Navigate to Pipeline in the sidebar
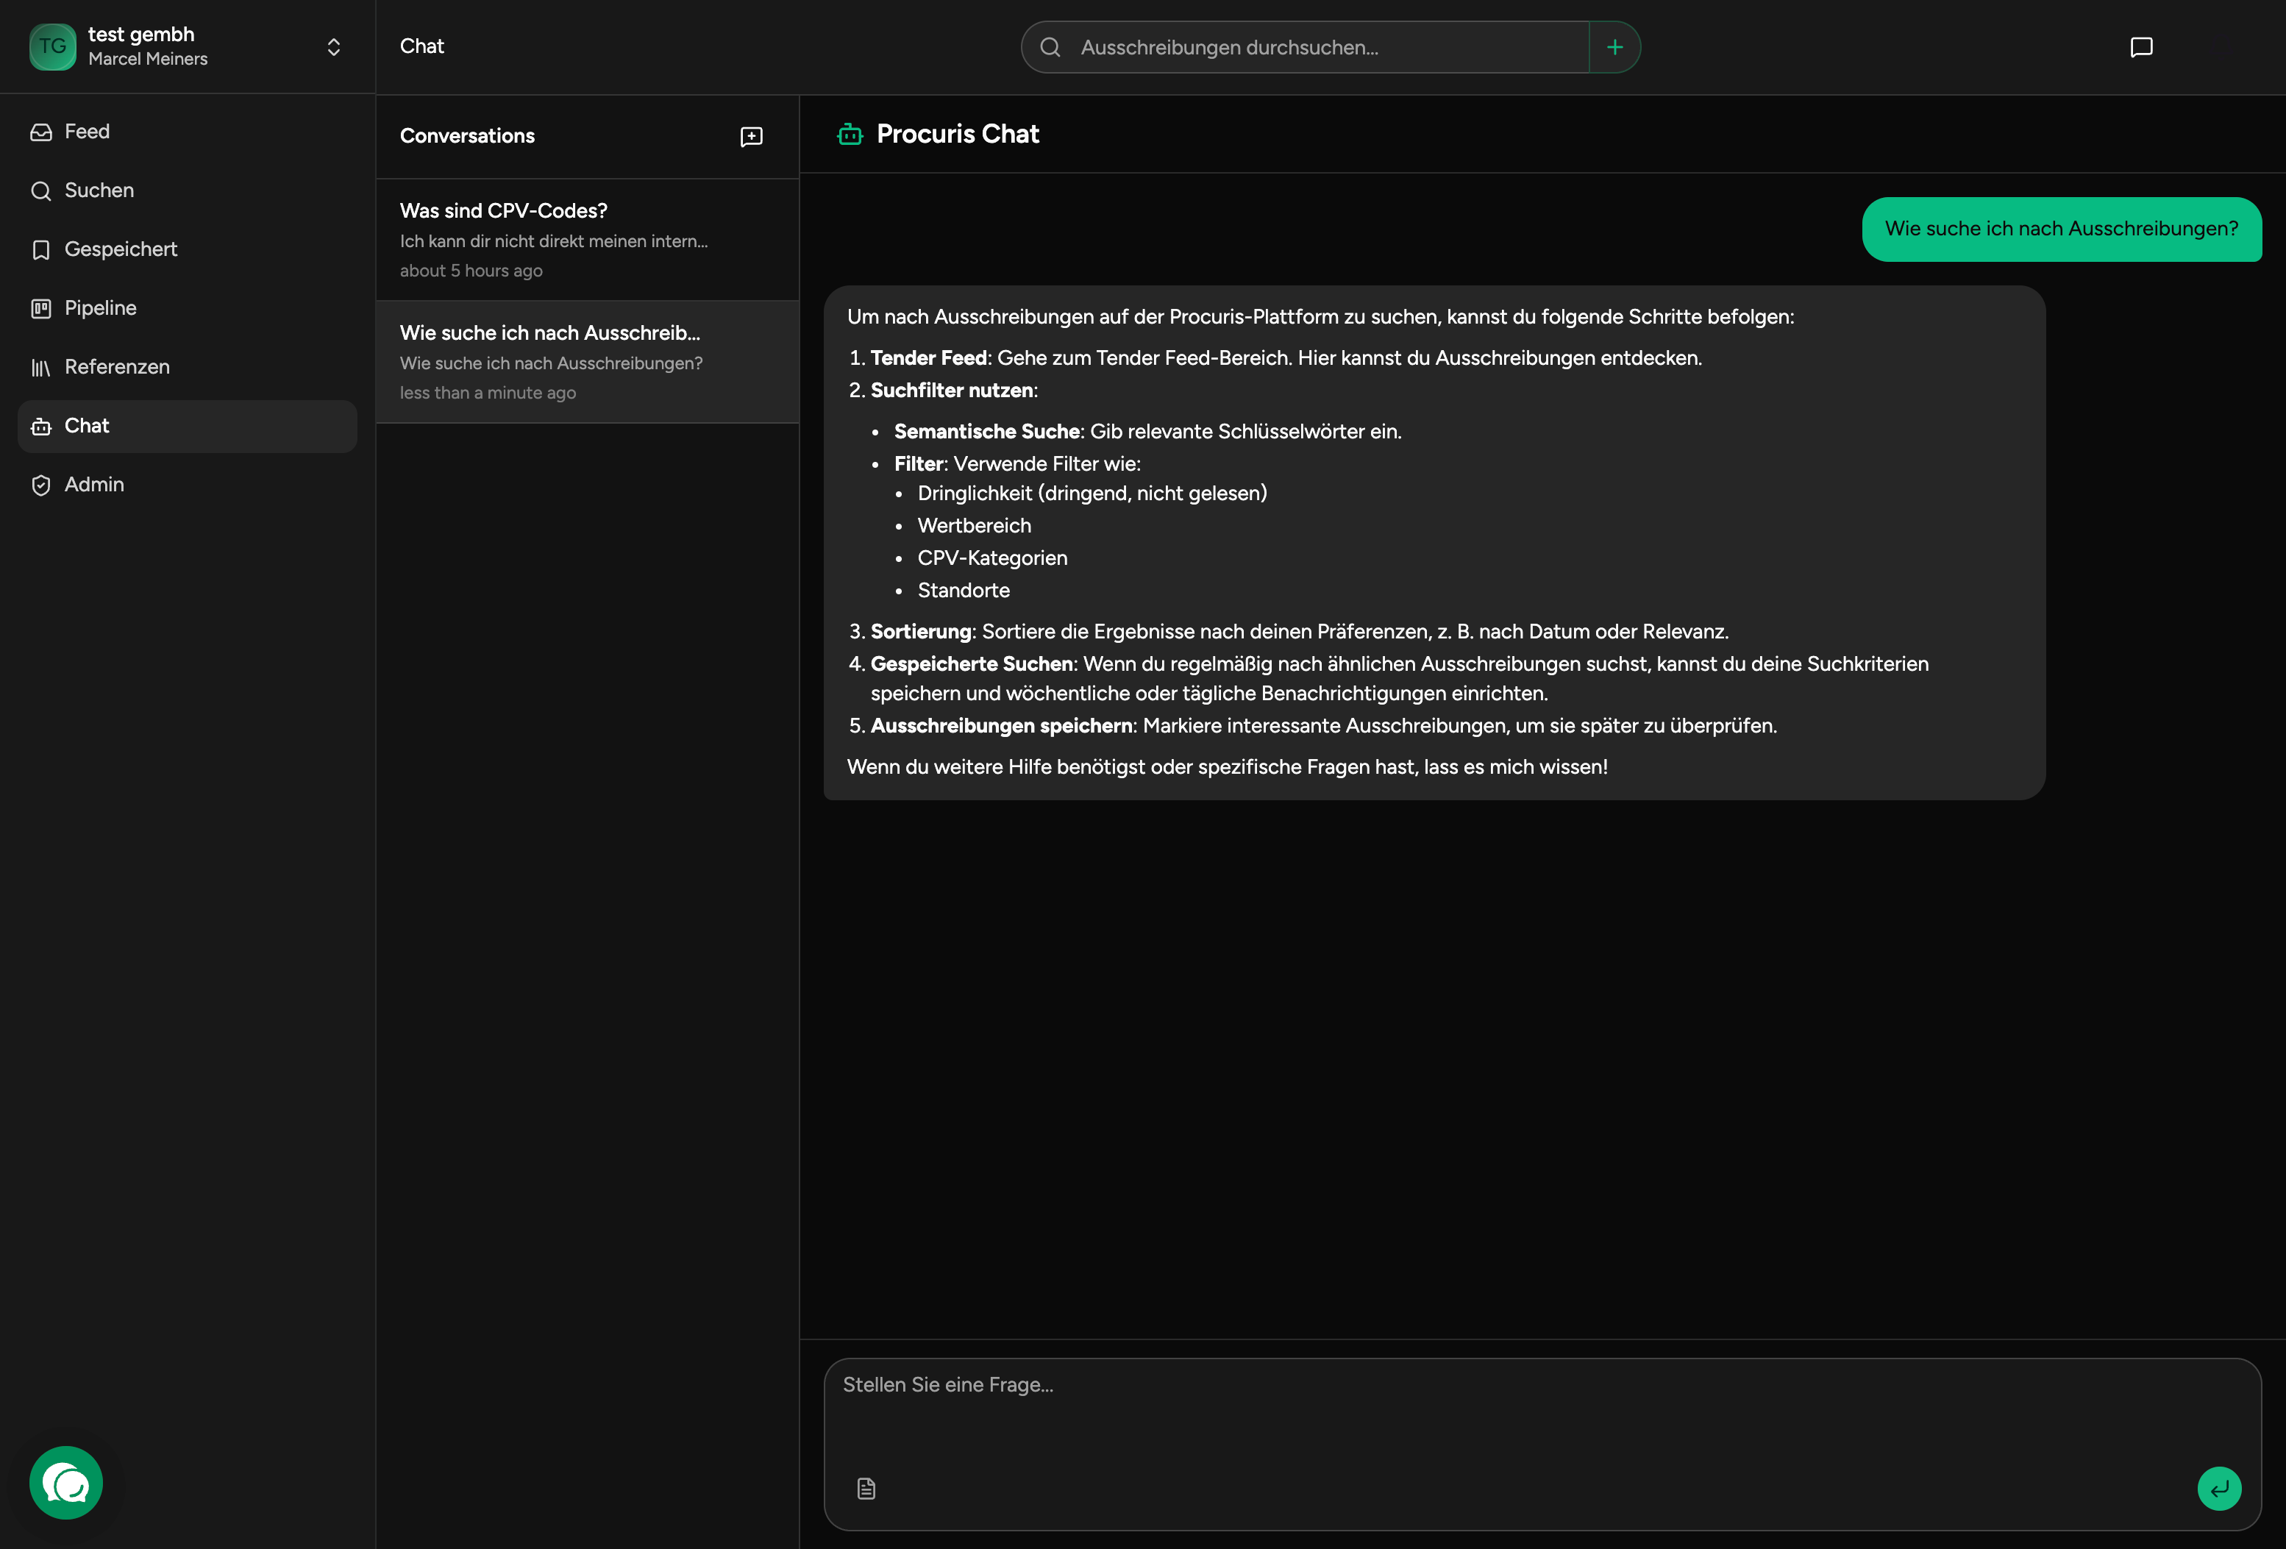Viewport: 2286px width, 1549px height. [x=100, y=309]
